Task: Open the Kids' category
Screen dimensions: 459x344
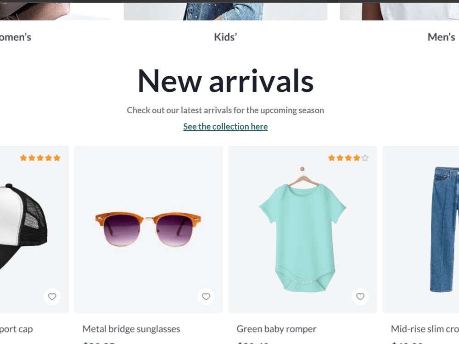Action: (x=225, y=37)
